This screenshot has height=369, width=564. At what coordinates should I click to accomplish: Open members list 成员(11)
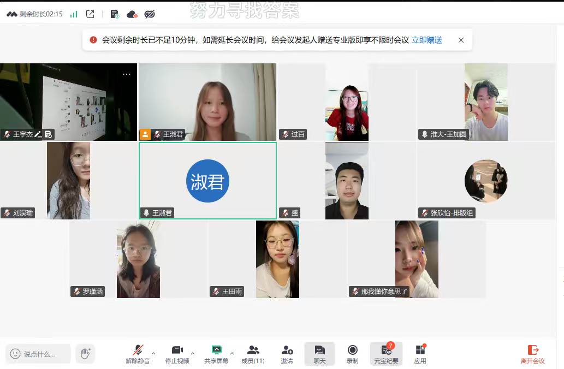(253, 354)
